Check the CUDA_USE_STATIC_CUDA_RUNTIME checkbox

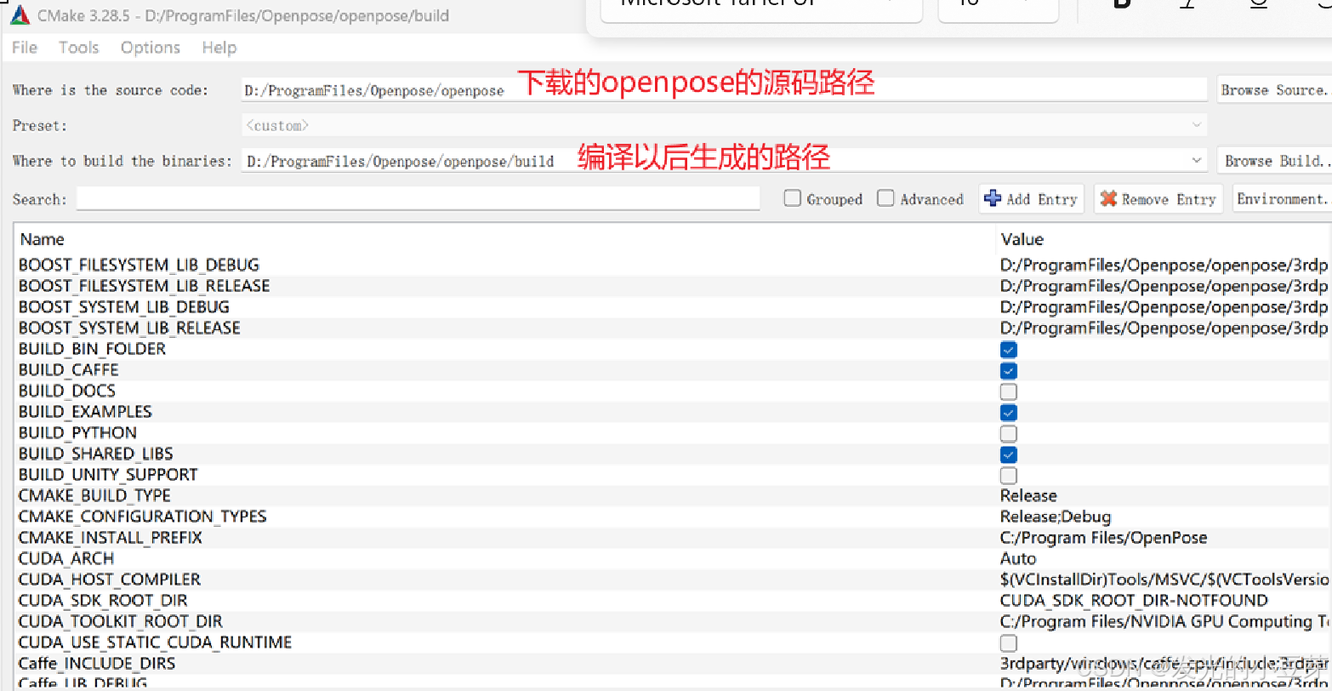click(1009, 643)
